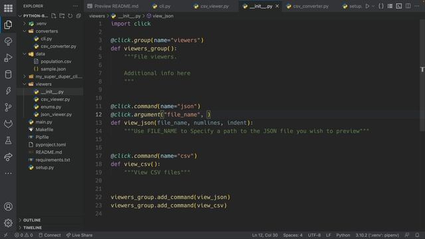This screenshot has width=425, height=239.
Task: Change Spaces: 4 indentation setting
Action: [293, 235]
